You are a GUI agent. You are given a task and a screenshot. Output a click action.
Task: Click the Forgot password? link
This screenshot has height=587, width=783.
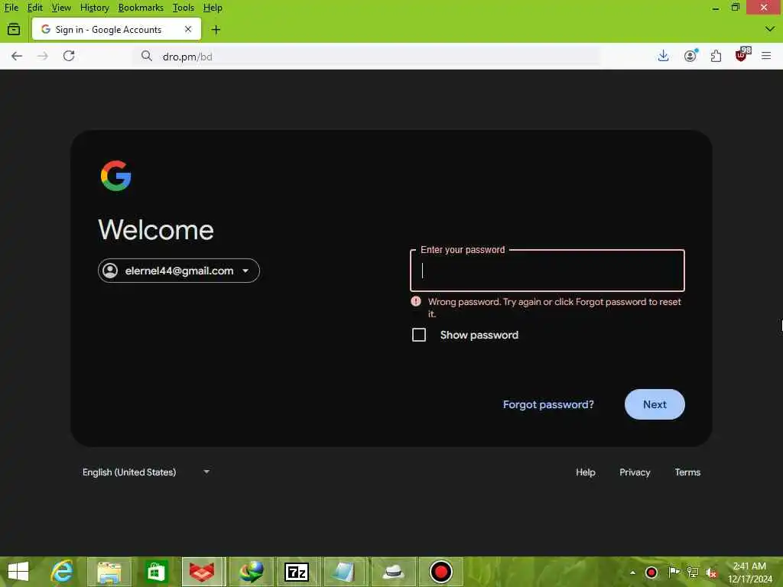pos(548,404)
